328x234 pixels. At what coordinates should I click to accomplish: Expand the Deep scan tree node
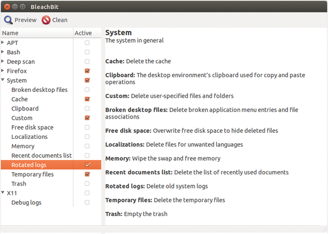3,61
